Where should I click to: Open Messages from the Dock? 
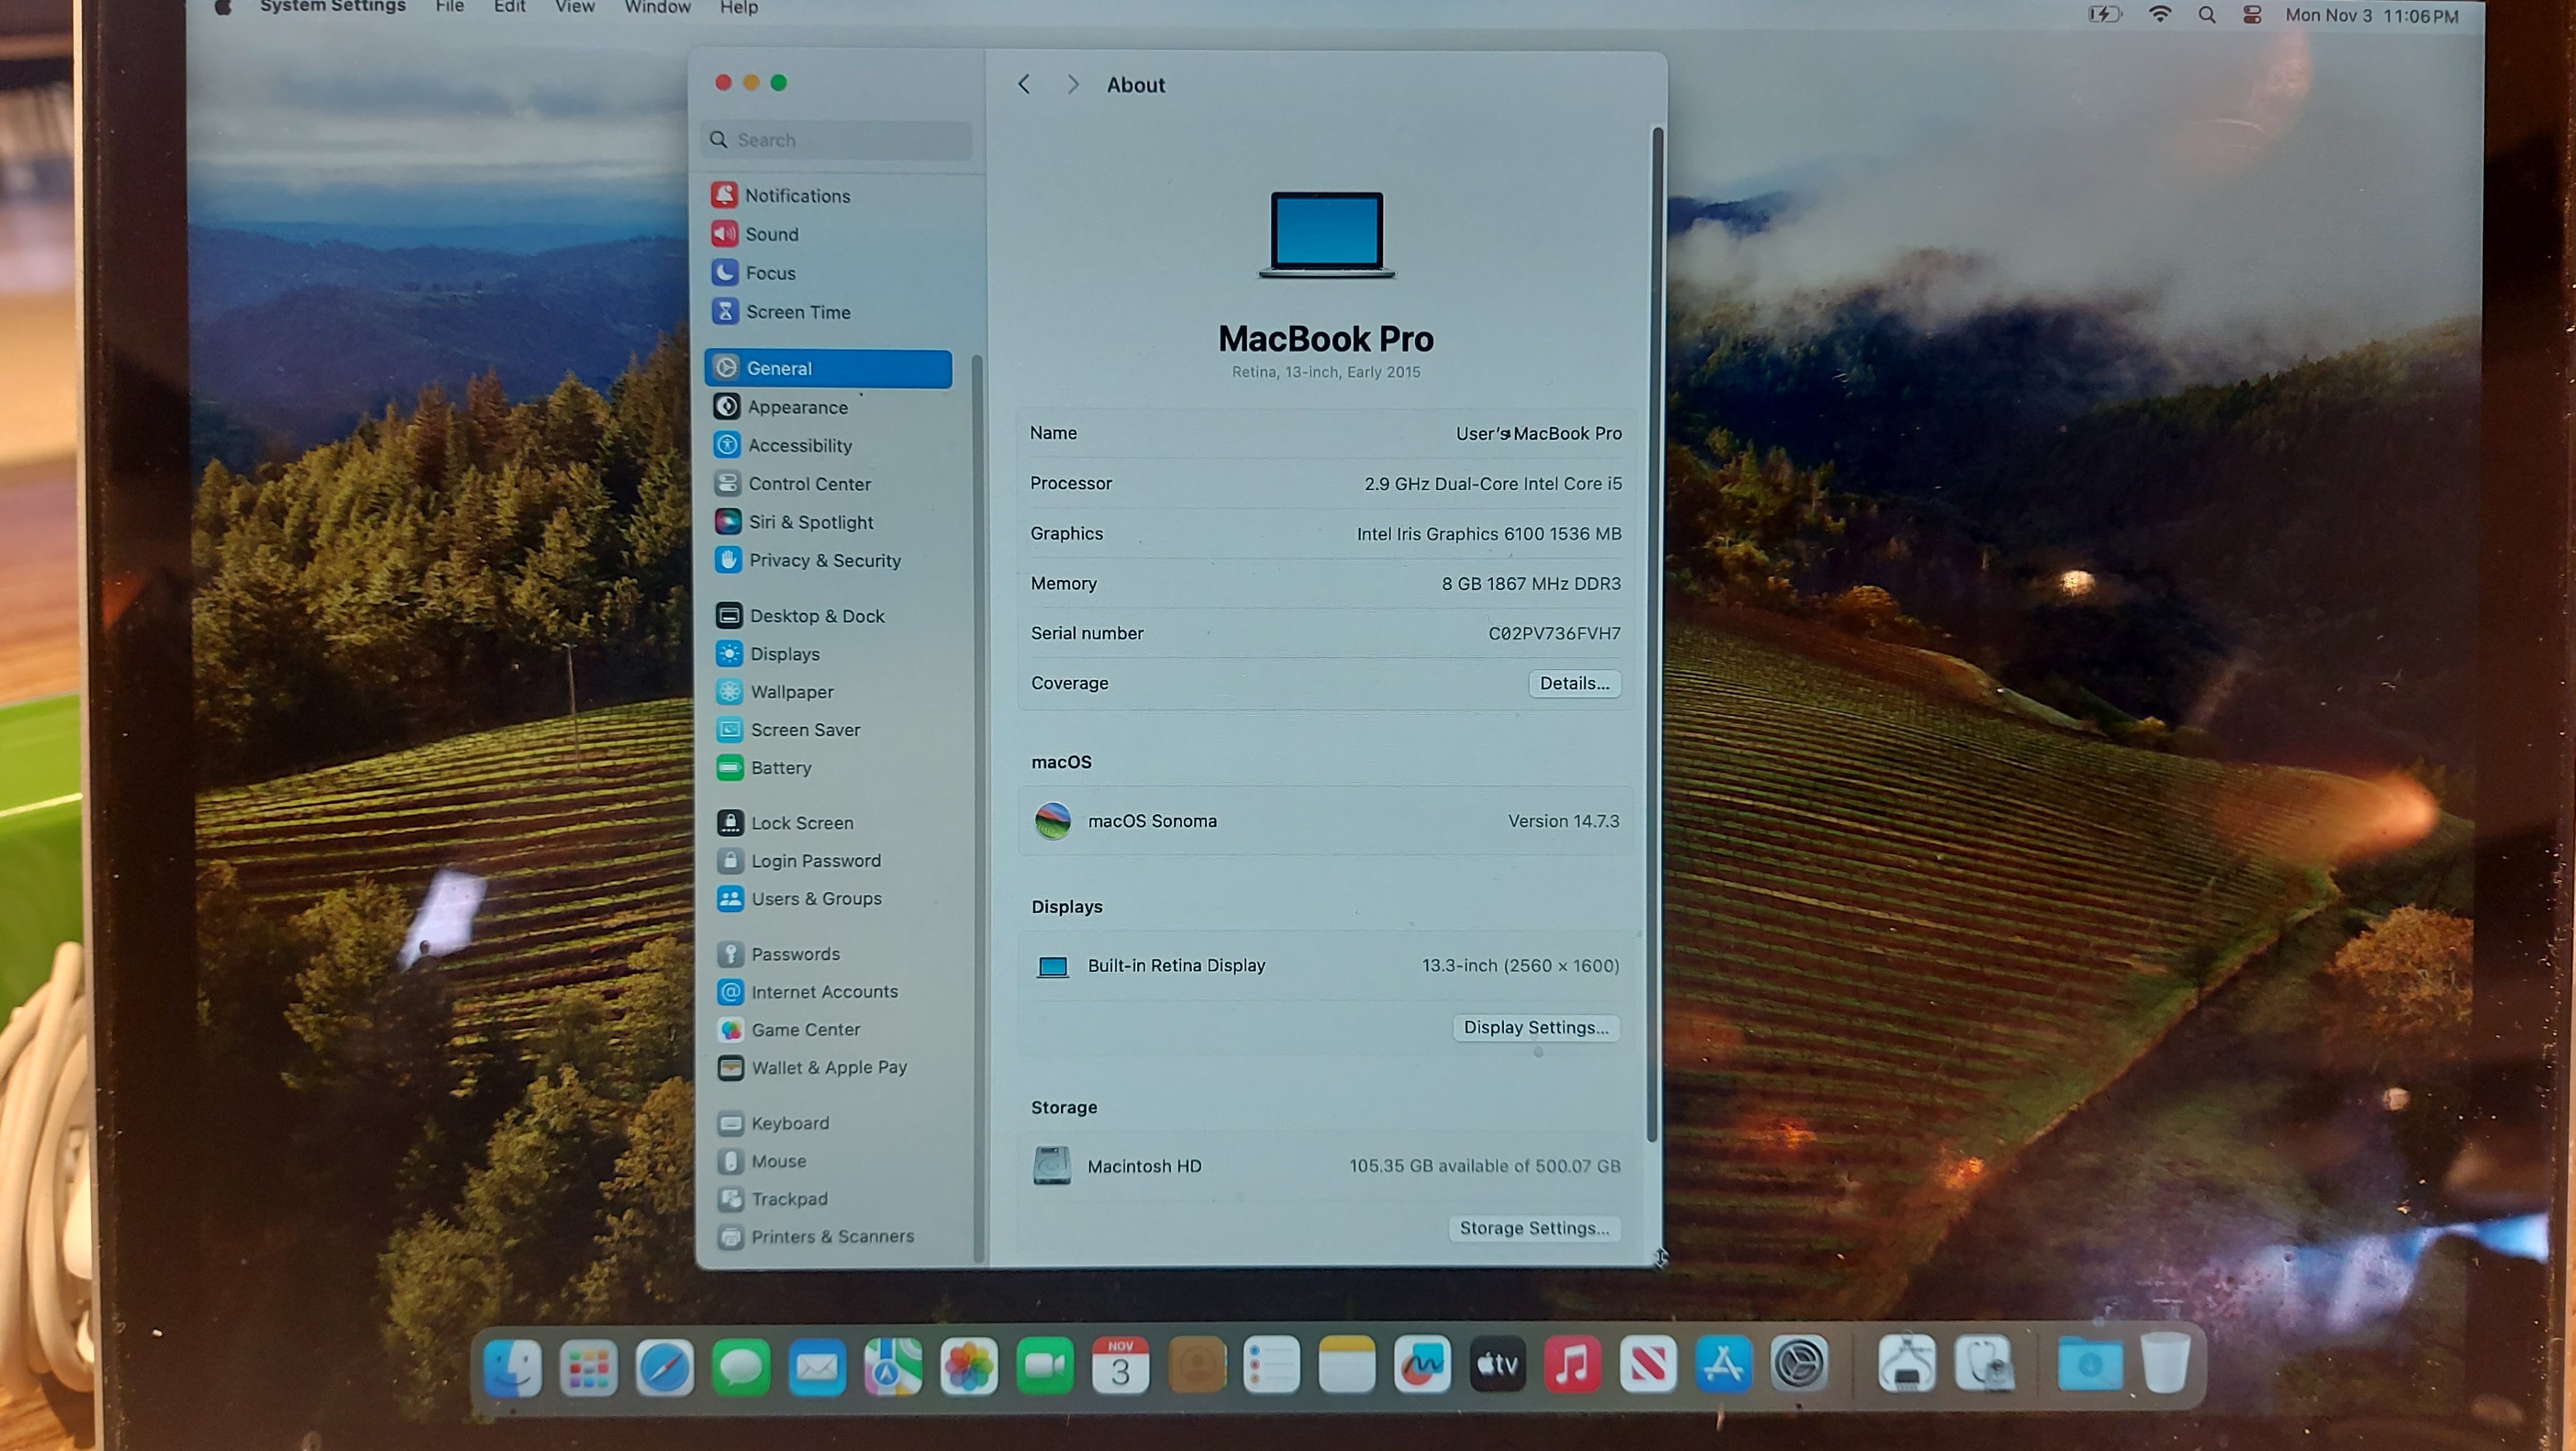740,1367
